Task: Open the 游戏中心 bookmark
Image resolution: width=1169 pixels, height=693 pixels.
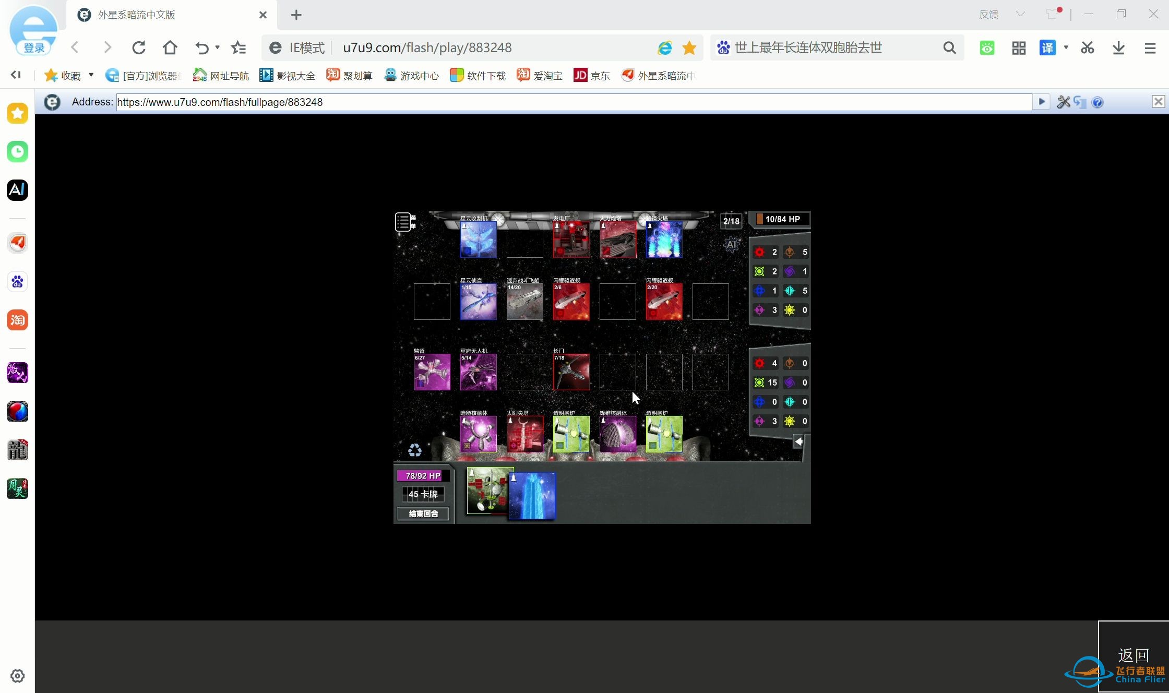Action: 412,76
